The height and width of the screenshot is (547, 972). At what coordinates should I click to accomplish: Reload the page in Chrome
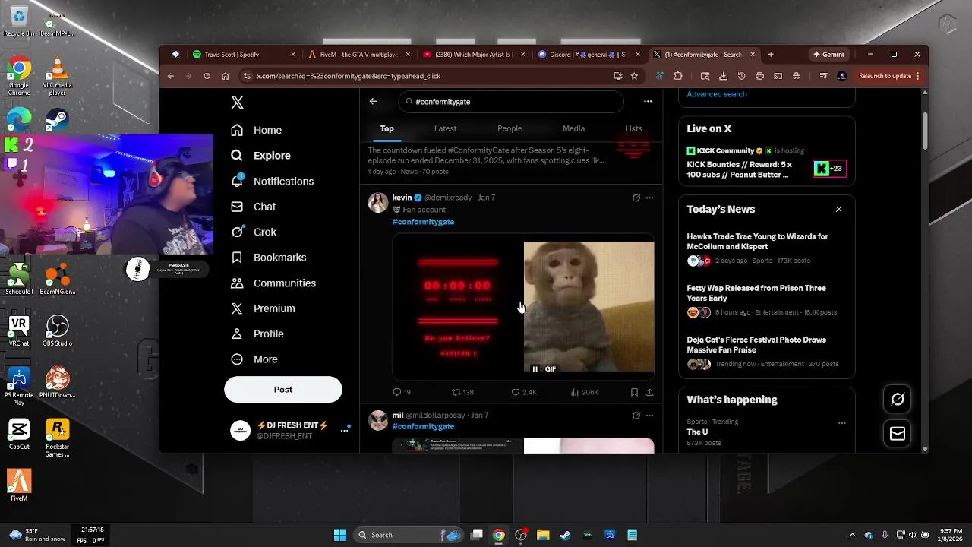[207, 76]
